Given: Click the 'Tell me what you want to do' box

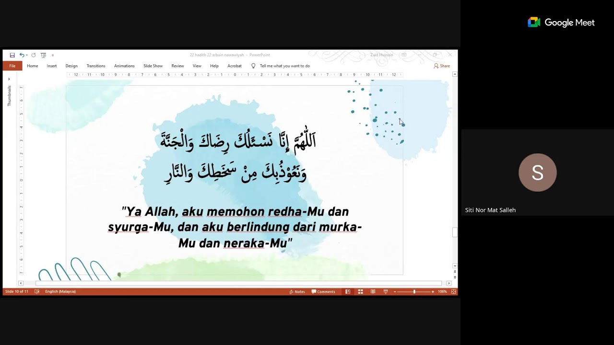Looking at the screenshot, I should (x=284, y=66).
